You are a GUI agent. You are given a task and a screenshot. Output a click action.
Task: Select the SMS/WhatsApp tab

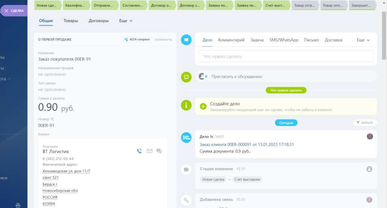[x=284, y=40]
